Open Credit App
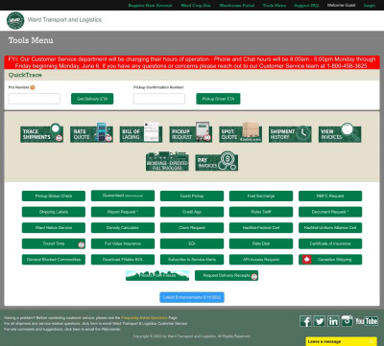384x346 pixels. 192,212
